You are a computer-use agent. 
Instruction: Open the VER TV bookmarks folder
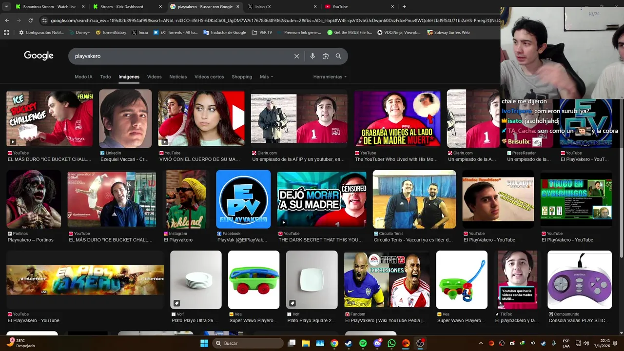(x=262, y=33)
